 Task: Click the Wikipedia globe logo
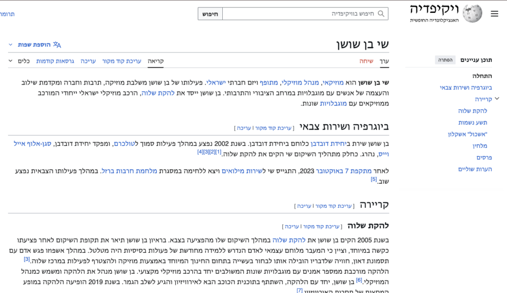point(472,14)
